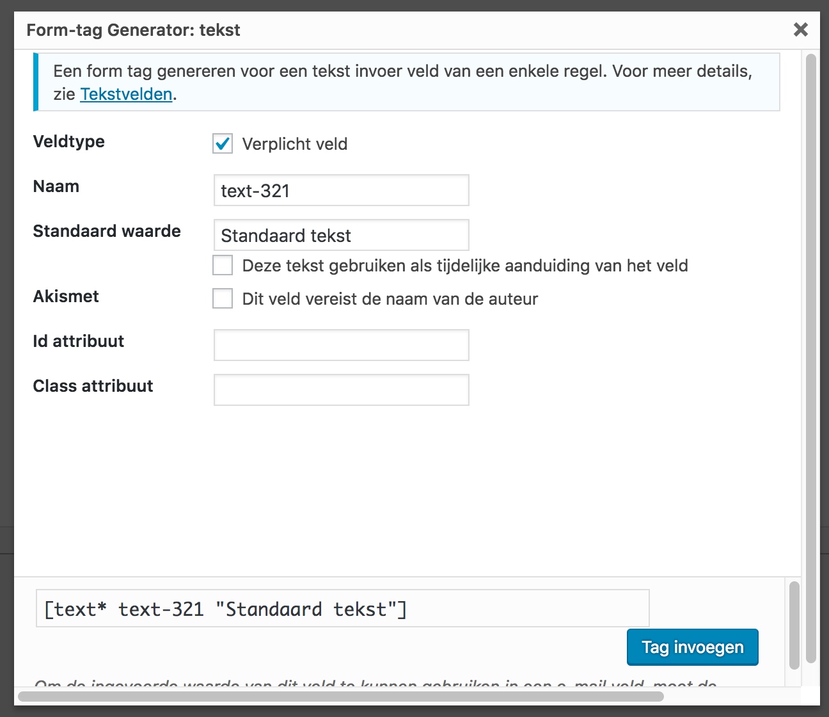Image resolution: width=829 pixels, height=717 pixels.
Task: Click the Class attribuut label
Action: 93,386
